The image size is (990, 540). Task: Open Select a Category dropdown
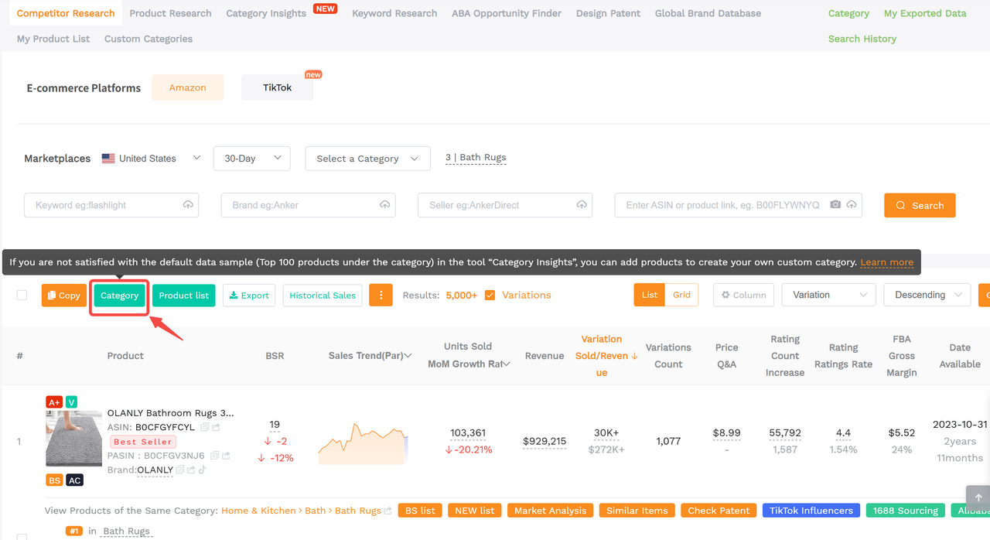(x=367, y=159)
